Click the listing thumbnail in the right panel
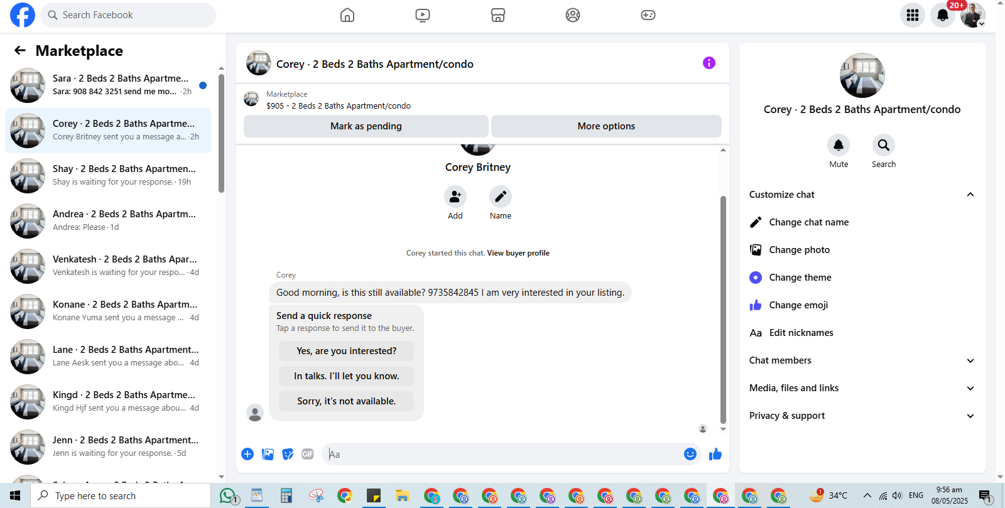Image resolution: width=1005 pixels, height=508 pixels. [x=862, y=75]
